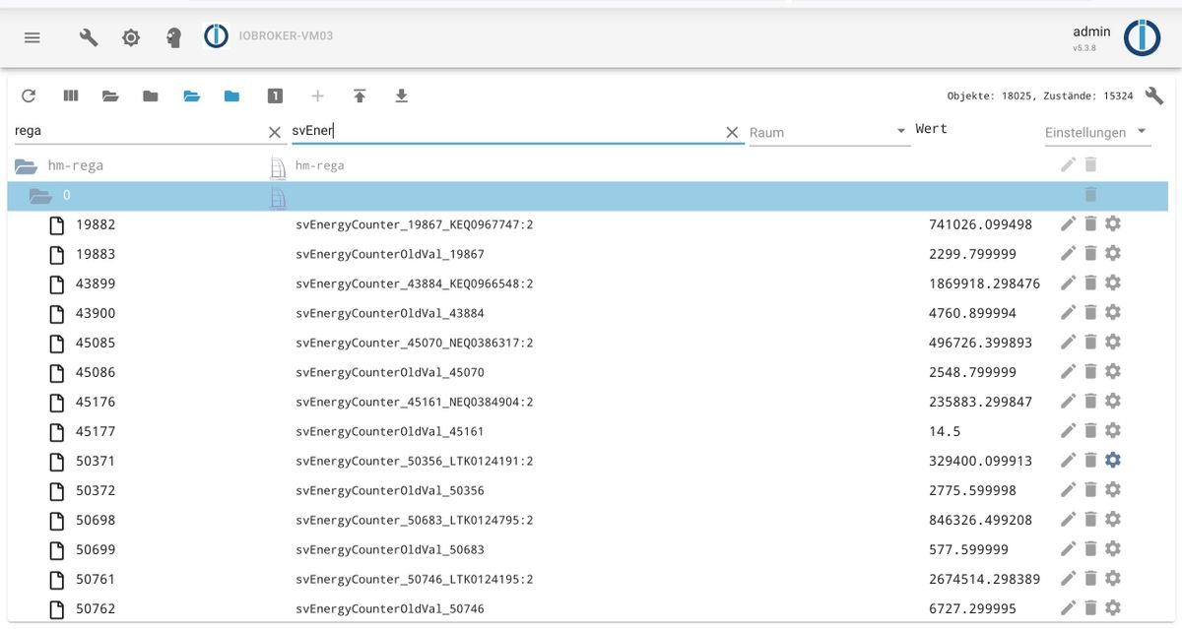Image resolution: width=1182 pixels, height=629 pixels.
Task: Open the wrench system settings icon
Action: point(89,37)
